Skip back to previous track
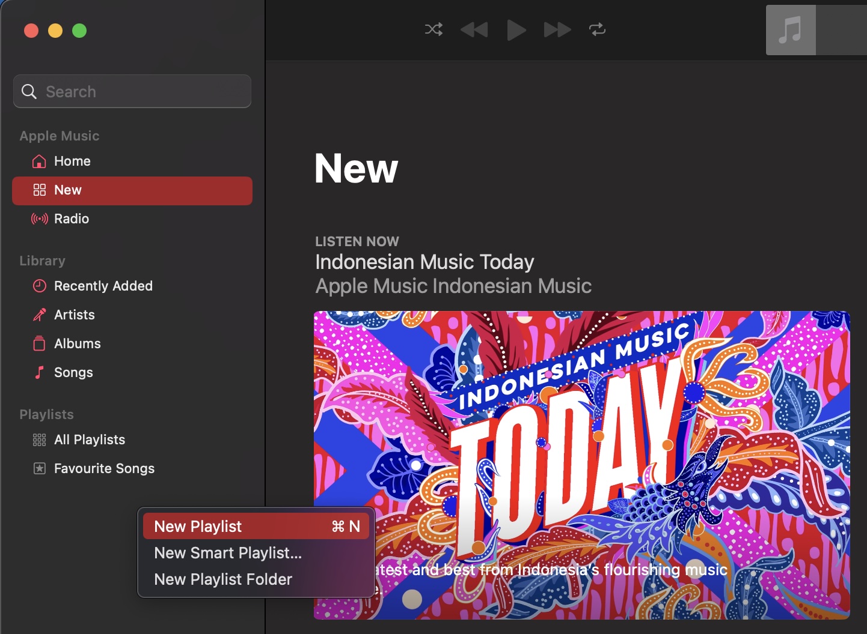The image size is (867, 634). click(x=474, y=29)
